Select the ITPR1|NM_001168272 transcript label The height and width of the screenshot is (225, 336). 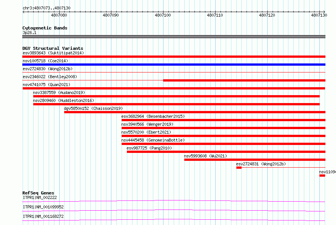43,216
